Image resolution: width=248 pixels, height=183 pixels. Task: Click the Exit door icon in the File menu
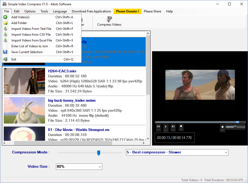tap(5, 59)
